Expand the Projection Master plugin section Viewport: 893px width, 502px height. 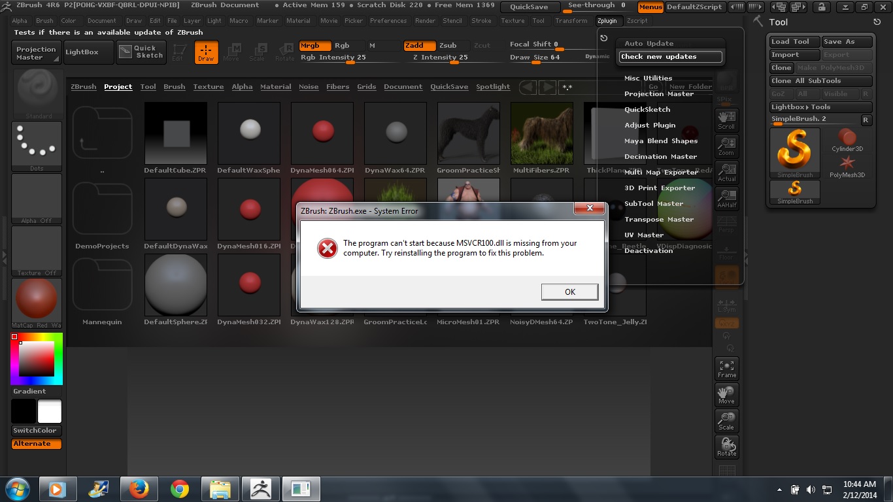tap(659, 94)
